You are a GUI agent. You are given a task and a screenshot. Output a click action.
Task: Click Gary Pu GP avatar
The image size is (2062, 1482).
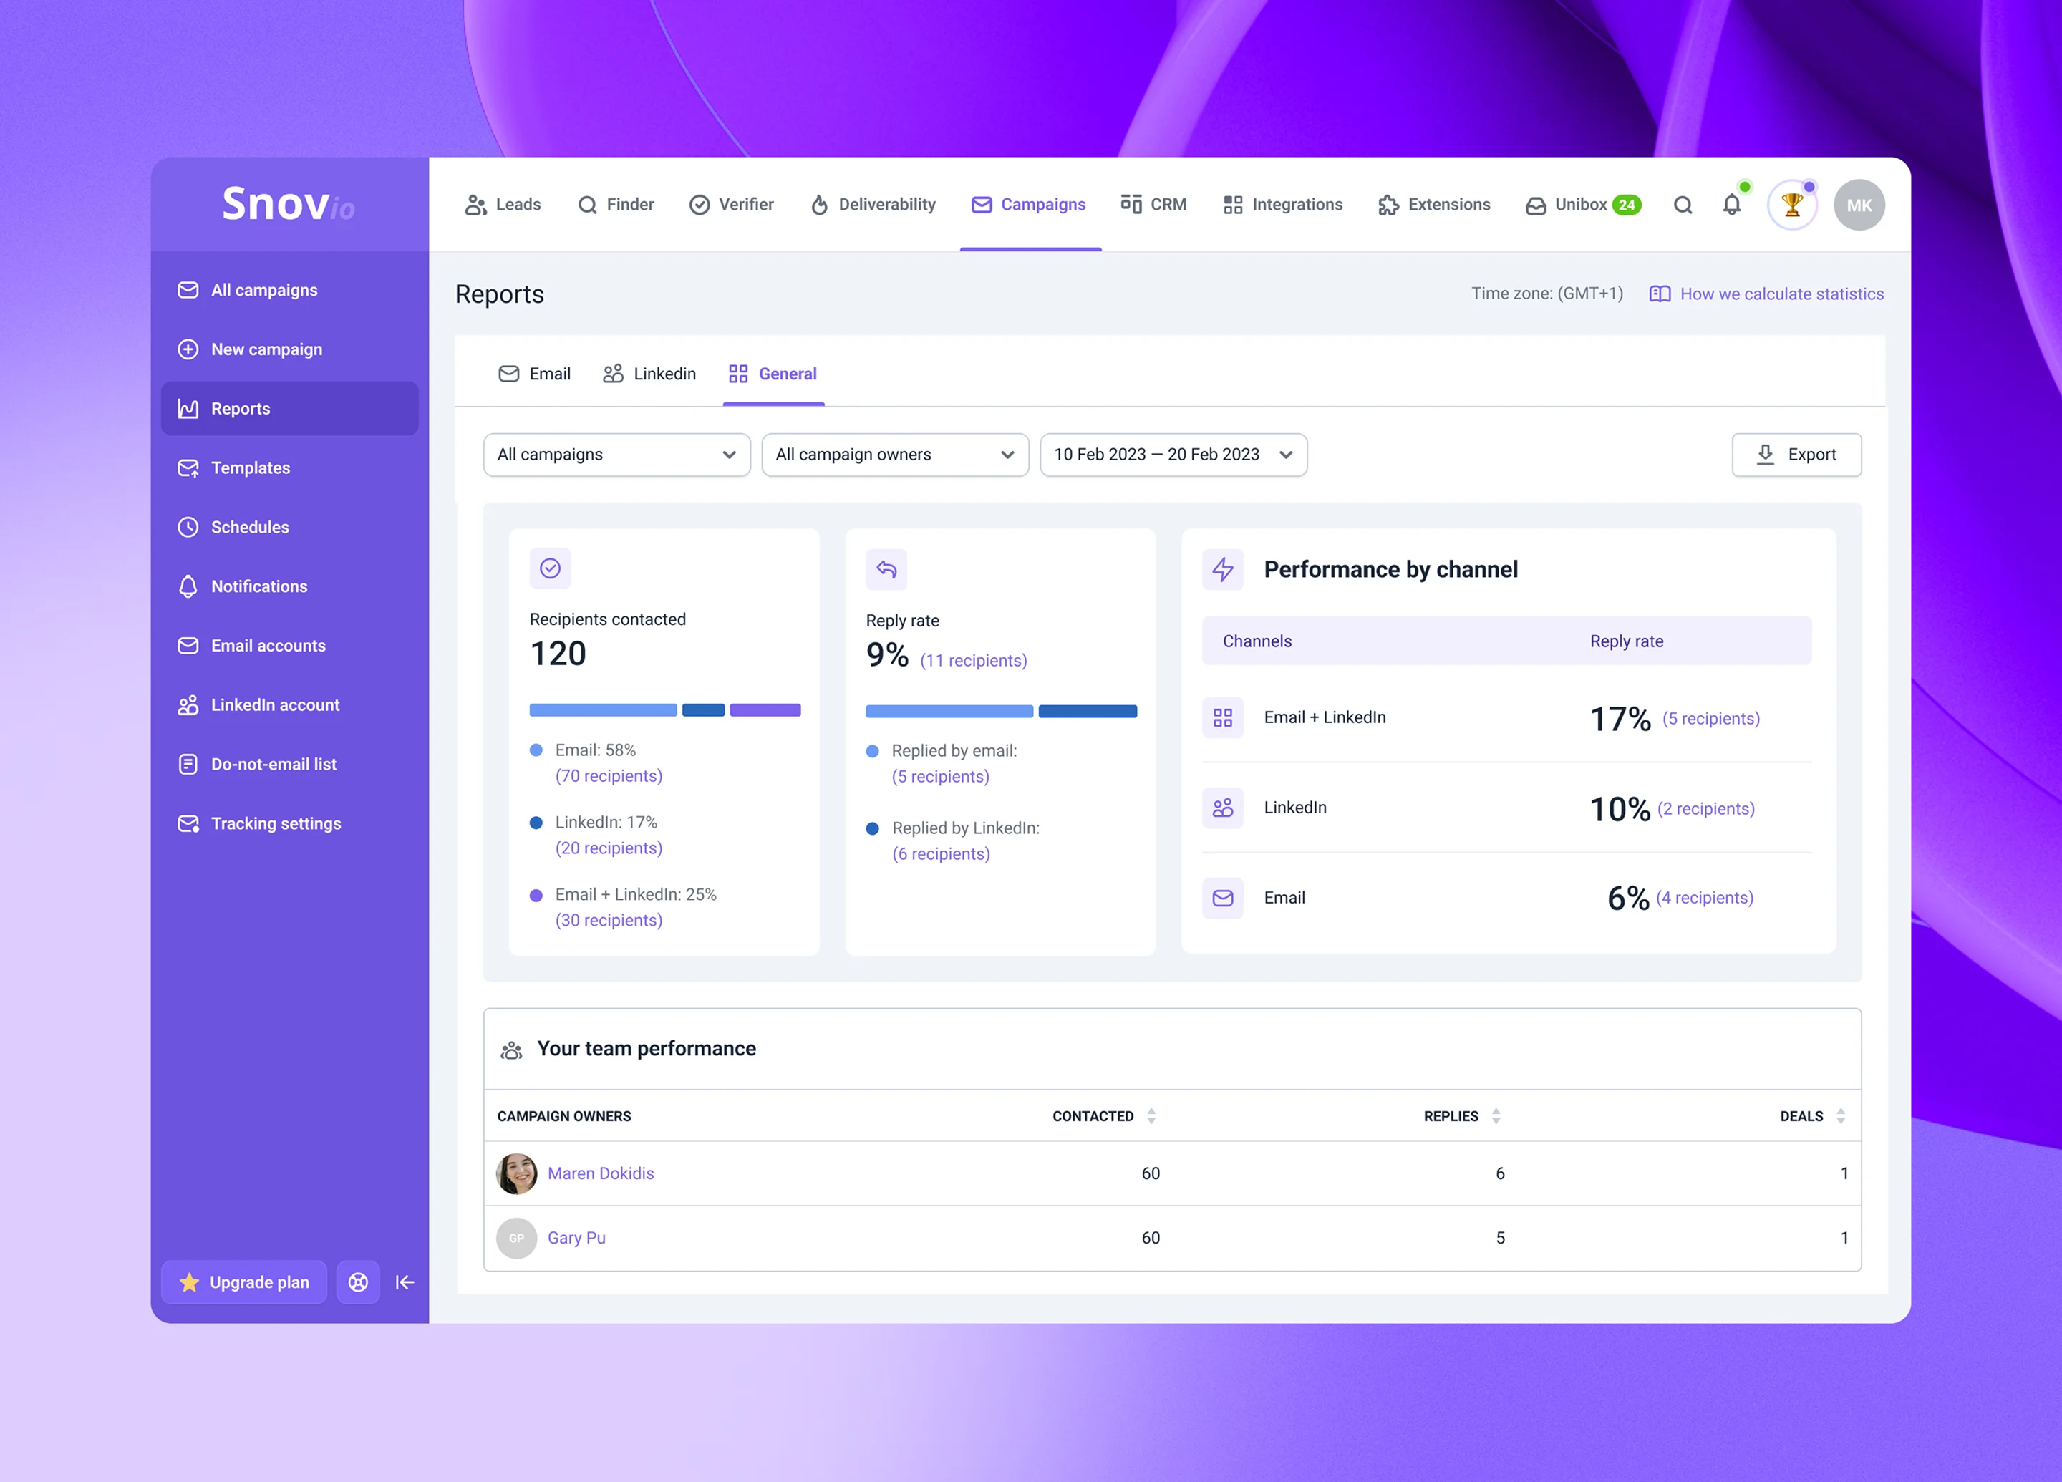point(516,1239)
